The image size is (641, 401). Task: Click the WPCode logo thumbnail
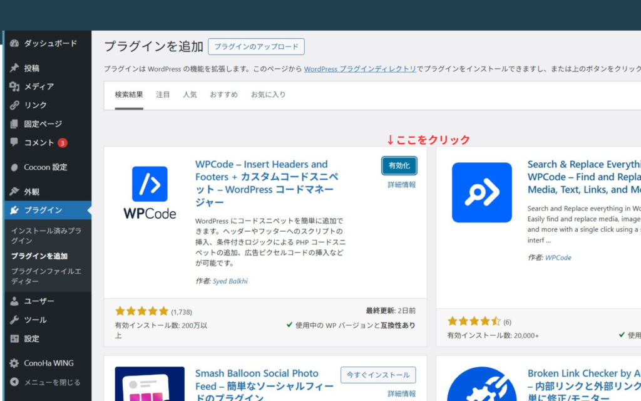pyautogui.click(x=149, y=192)
